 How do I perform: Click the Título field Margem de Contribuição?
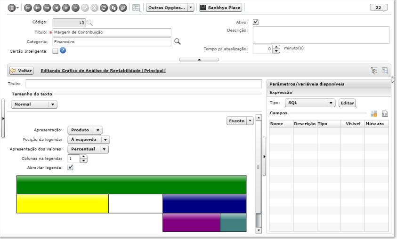coord(112,32)
